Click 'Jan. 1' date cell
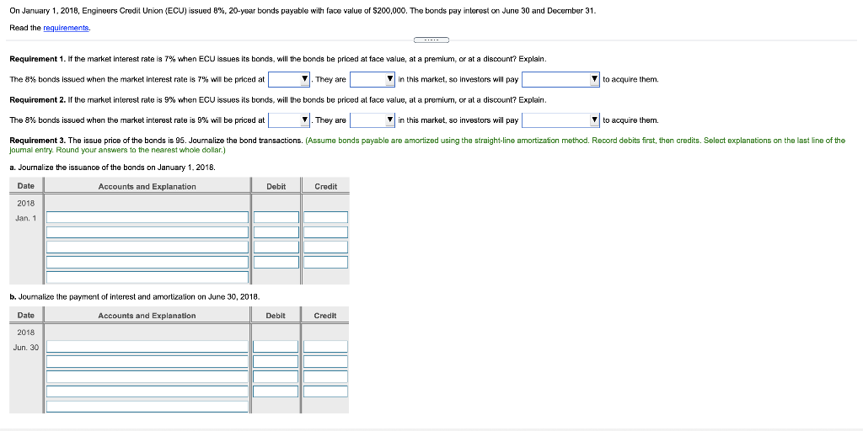The height and width of the screenshot is (431, 863). (26, 218)
